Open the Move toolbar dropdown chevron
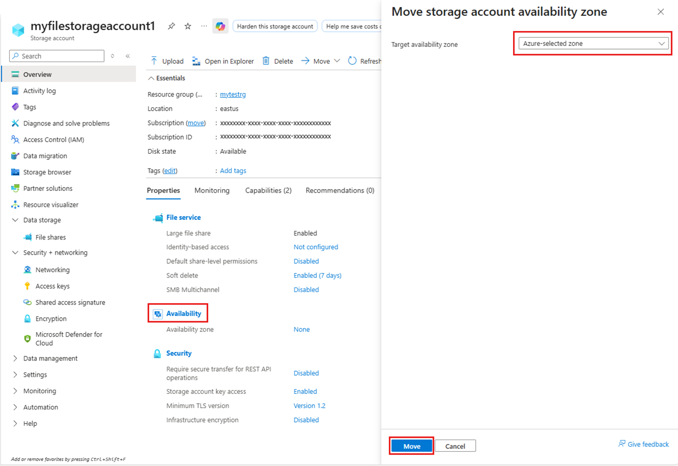 [x=337, y=61]
